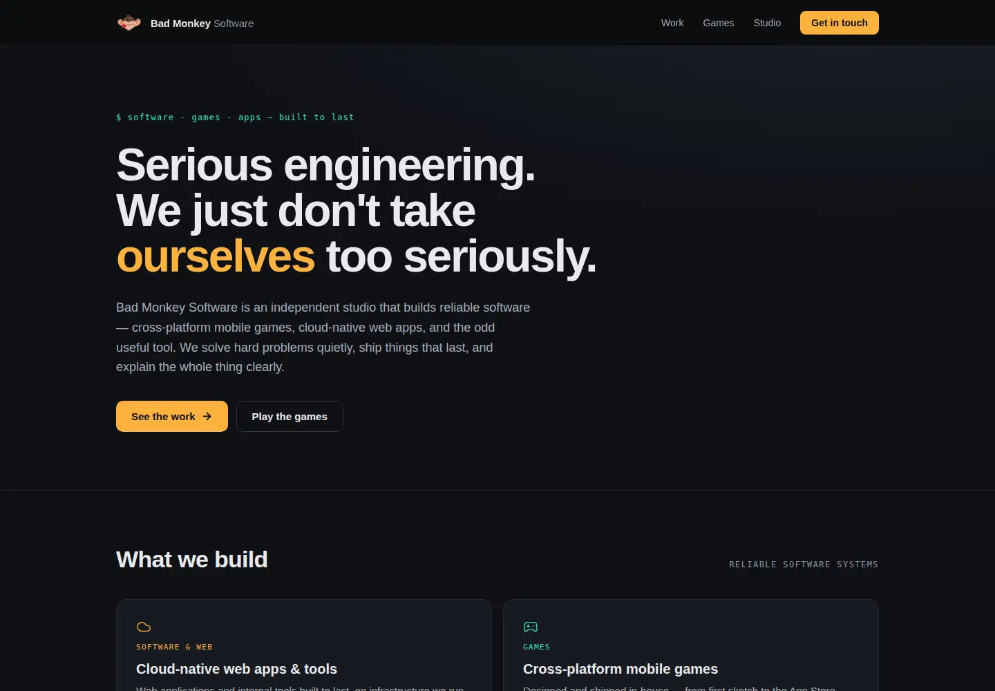Click the Bad Monkey logo icon
995x691 pixels.
129,23
